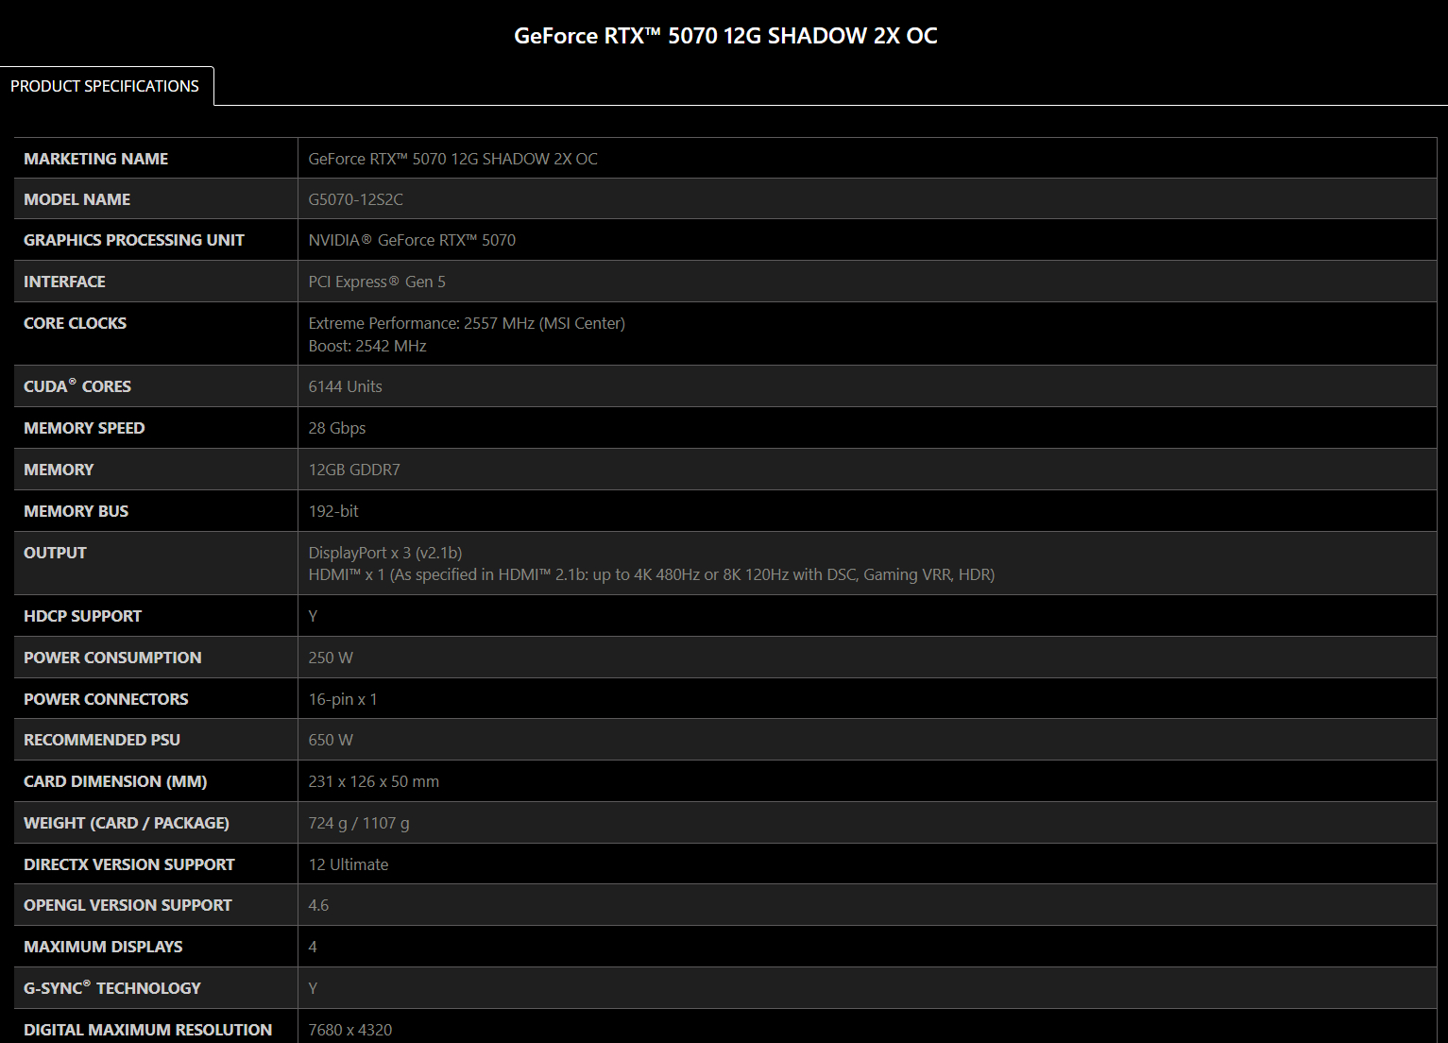The width and height of the screenshot is (1448, 1043).
Task: Select the Card Dimension (MM) label
Action: click(115, 781)
